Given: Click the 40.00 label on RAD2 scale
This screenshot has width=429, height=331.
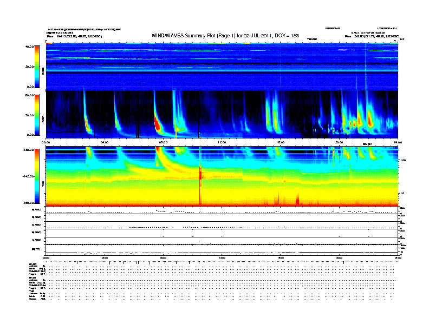Looking at the screenshot, I should point(29,47).
